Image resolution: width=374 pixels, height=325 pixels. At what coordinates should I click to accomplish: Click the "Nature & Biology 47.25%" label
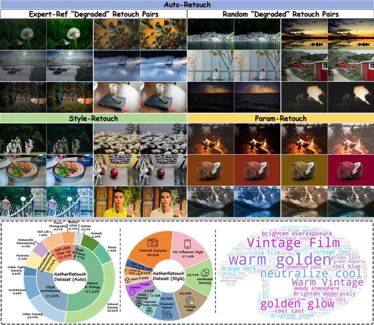tap(92, 287)
